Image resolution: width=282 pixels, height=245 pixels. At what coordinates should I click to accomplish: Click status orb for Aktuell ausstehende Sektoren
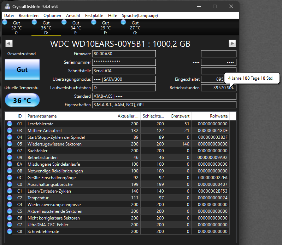(10, 211)
